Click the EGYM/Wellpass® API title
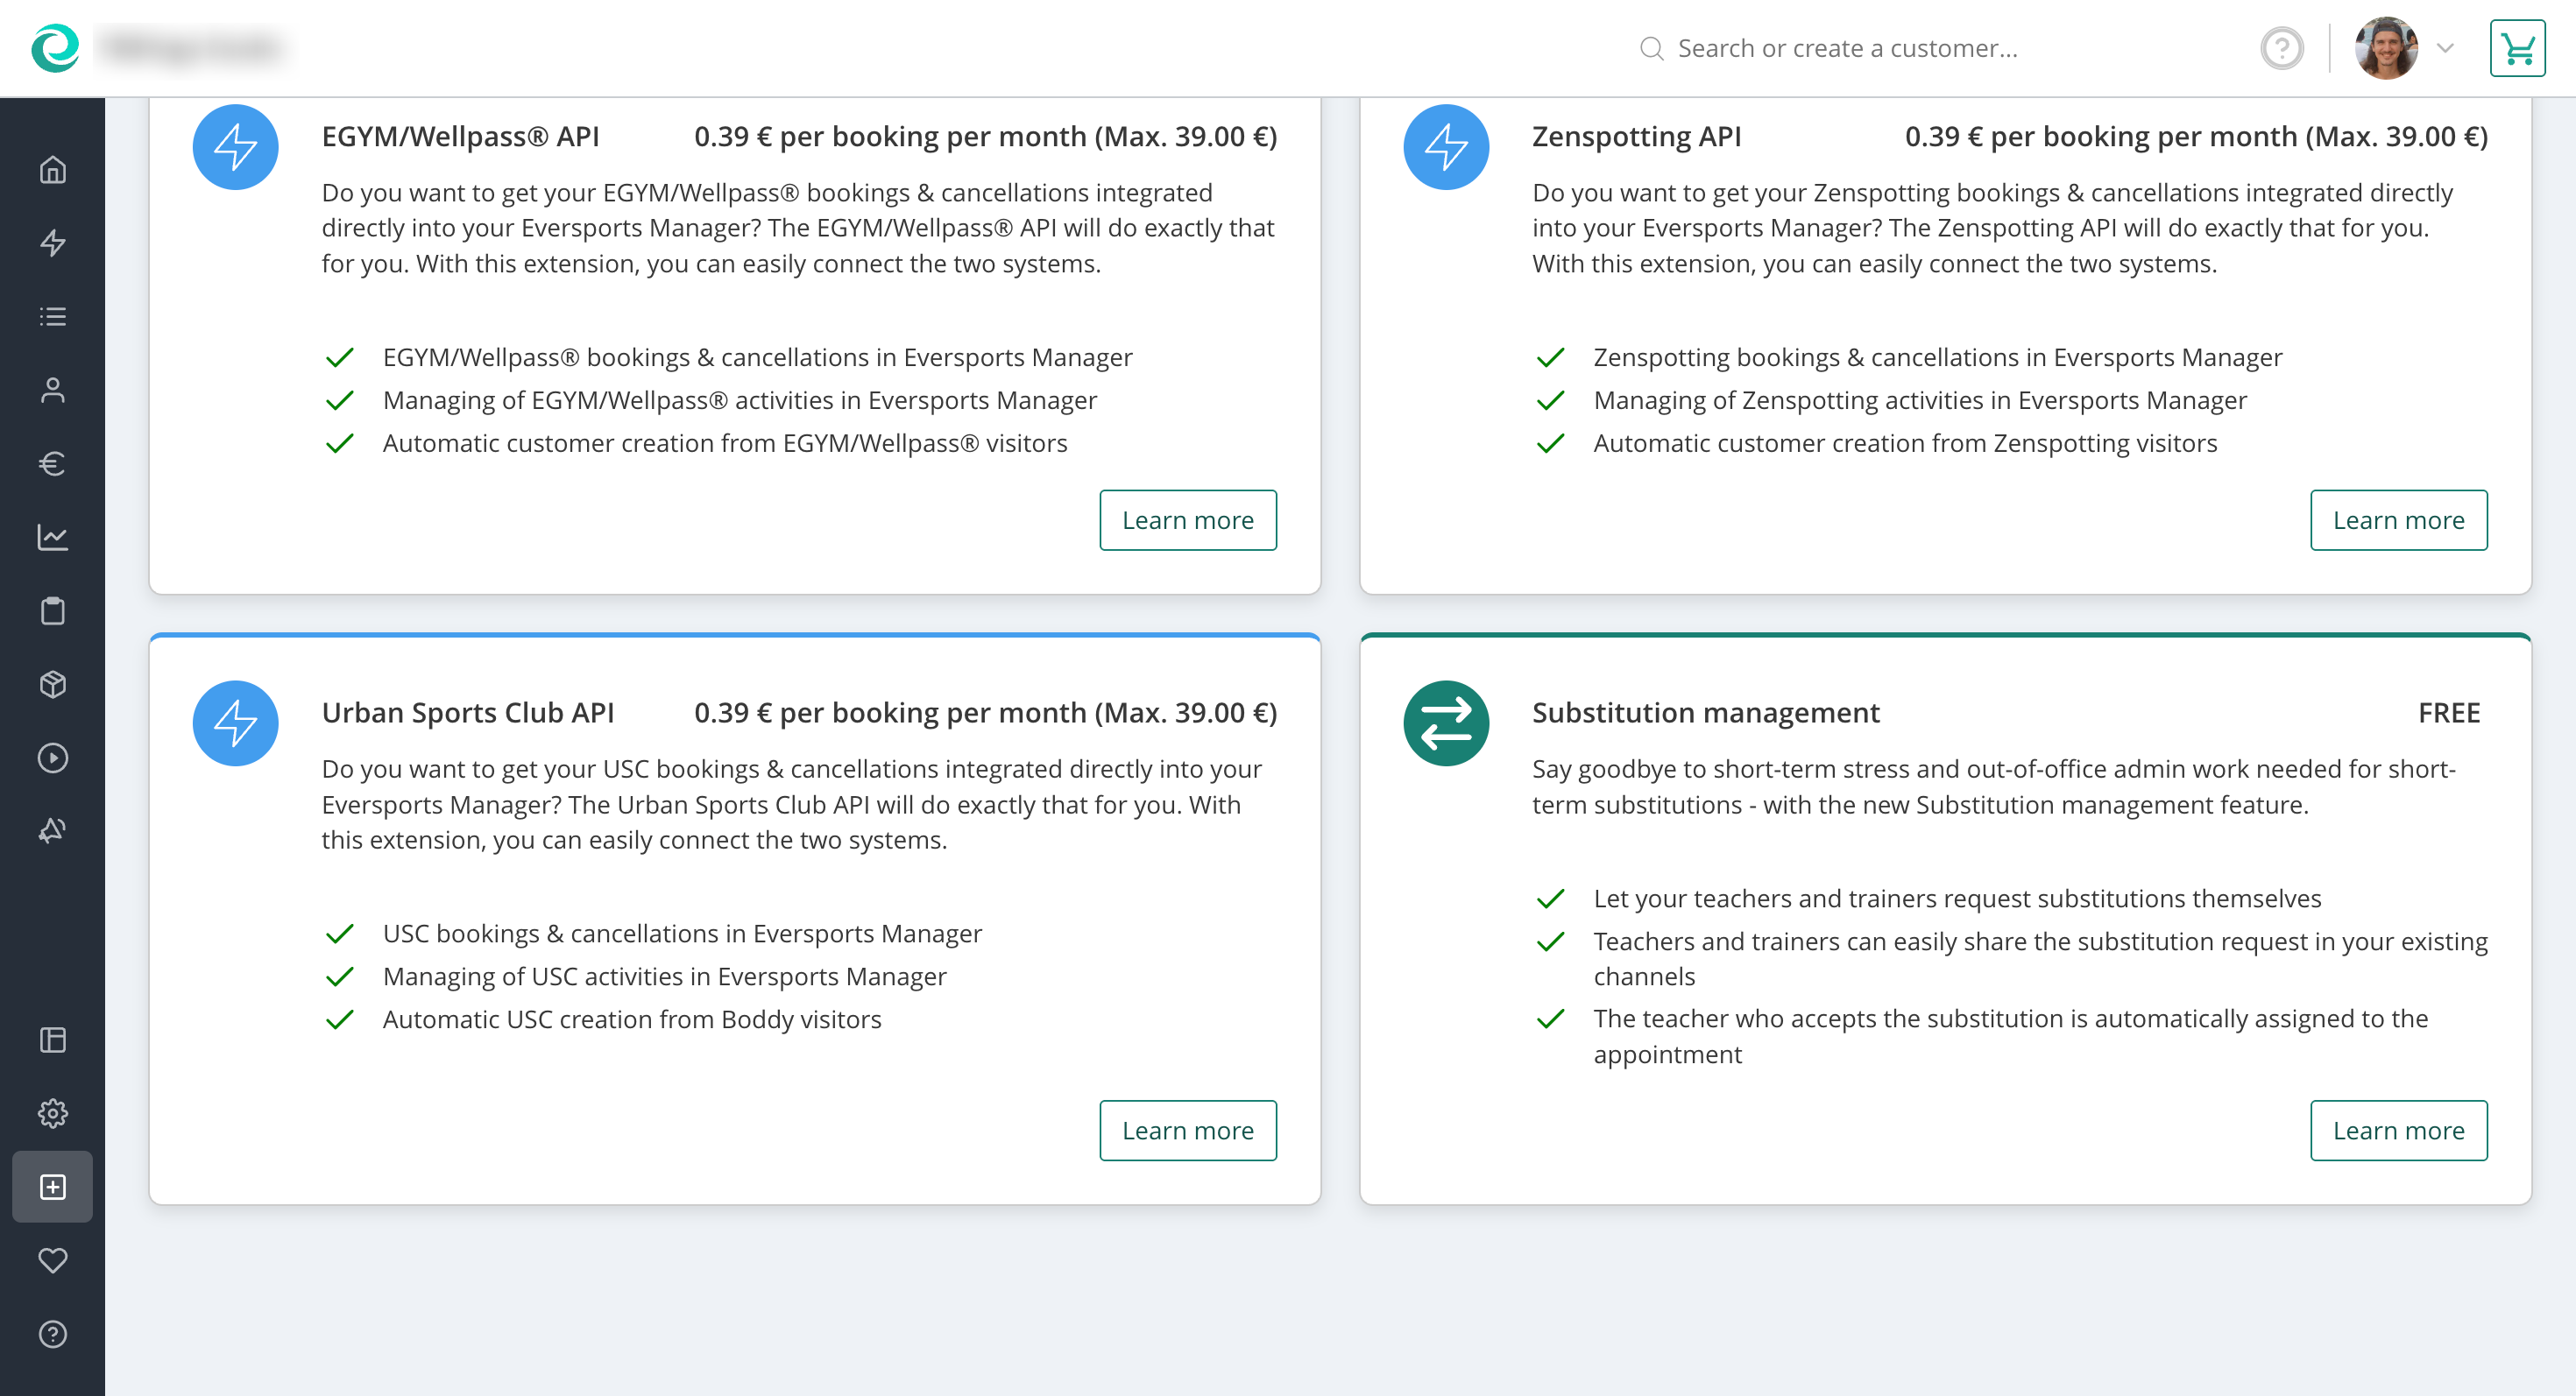 [460, 136]
